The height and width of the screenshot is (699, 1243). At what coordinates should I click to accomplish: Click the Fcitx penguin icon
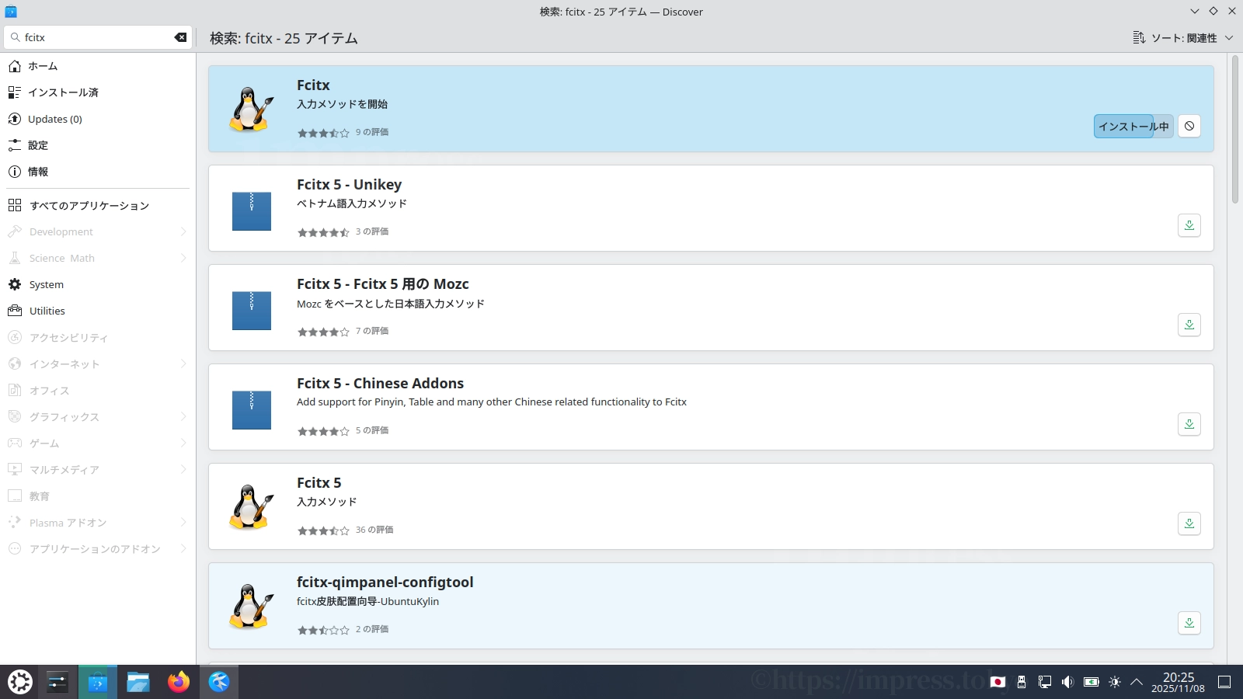[x=251, y=109]
